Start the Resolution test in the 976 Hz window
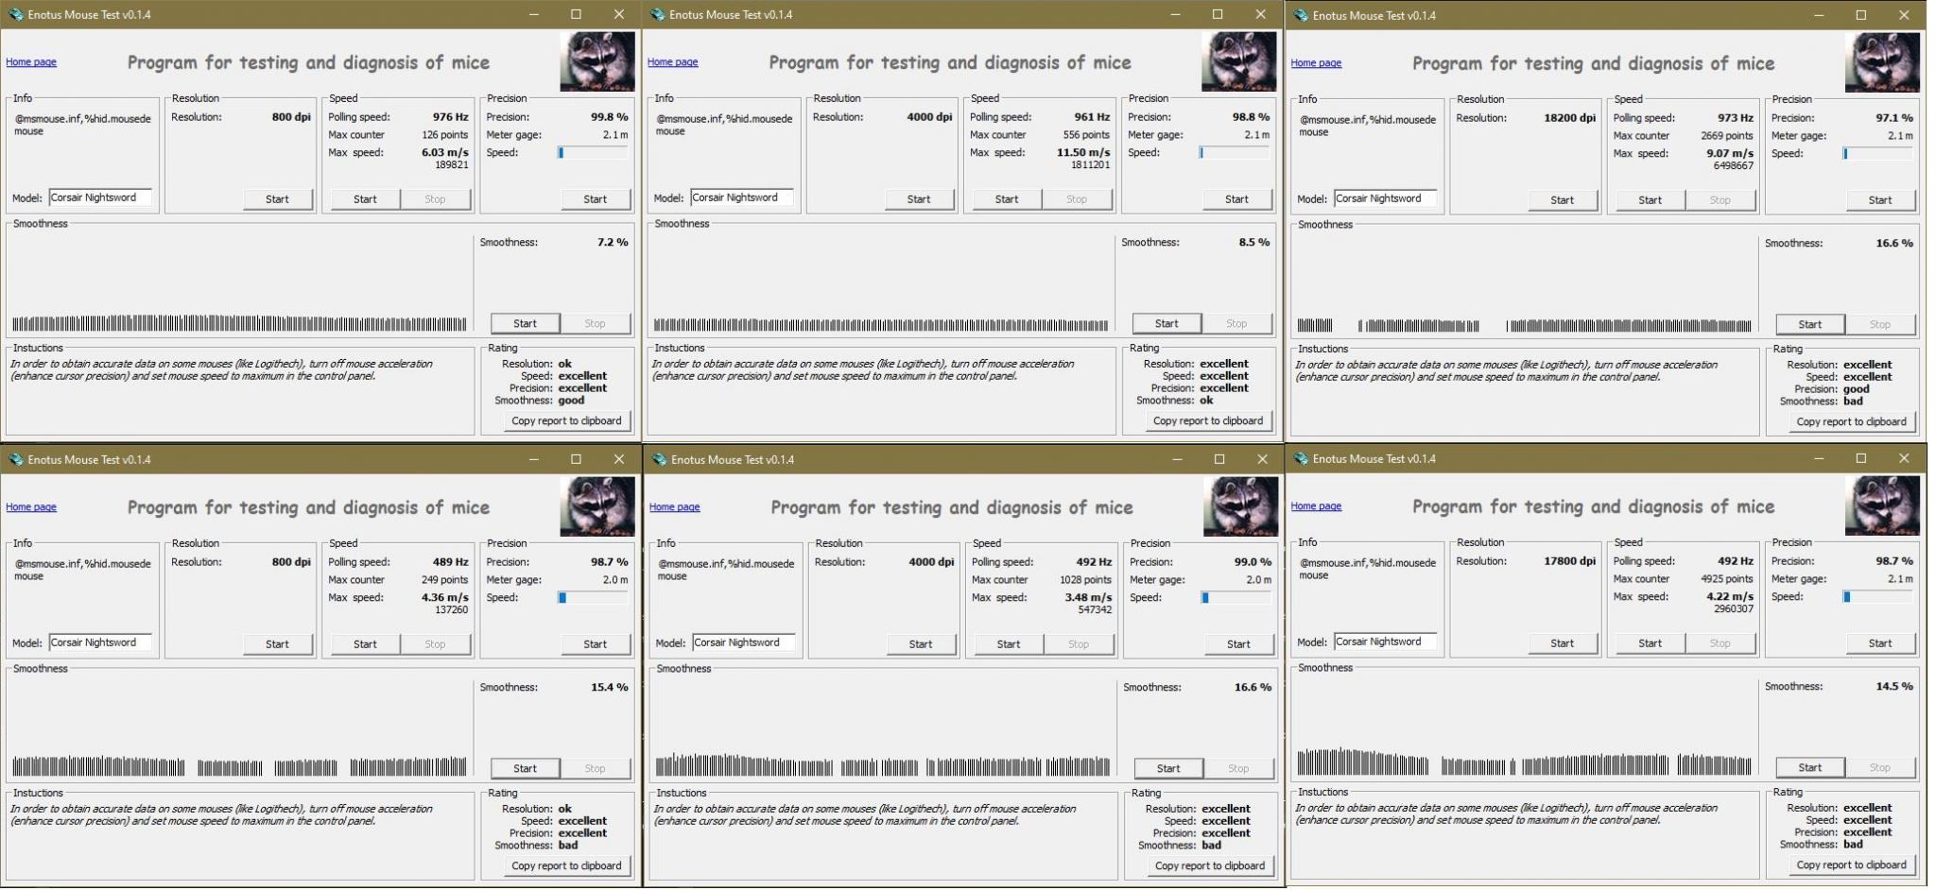Screen dimensions: 1936x890 [x=277, y=199]
